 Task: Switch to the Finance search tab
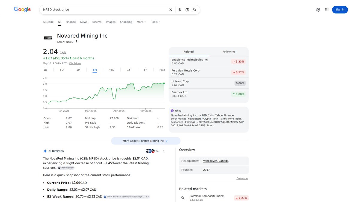click(x=71, y=22)
